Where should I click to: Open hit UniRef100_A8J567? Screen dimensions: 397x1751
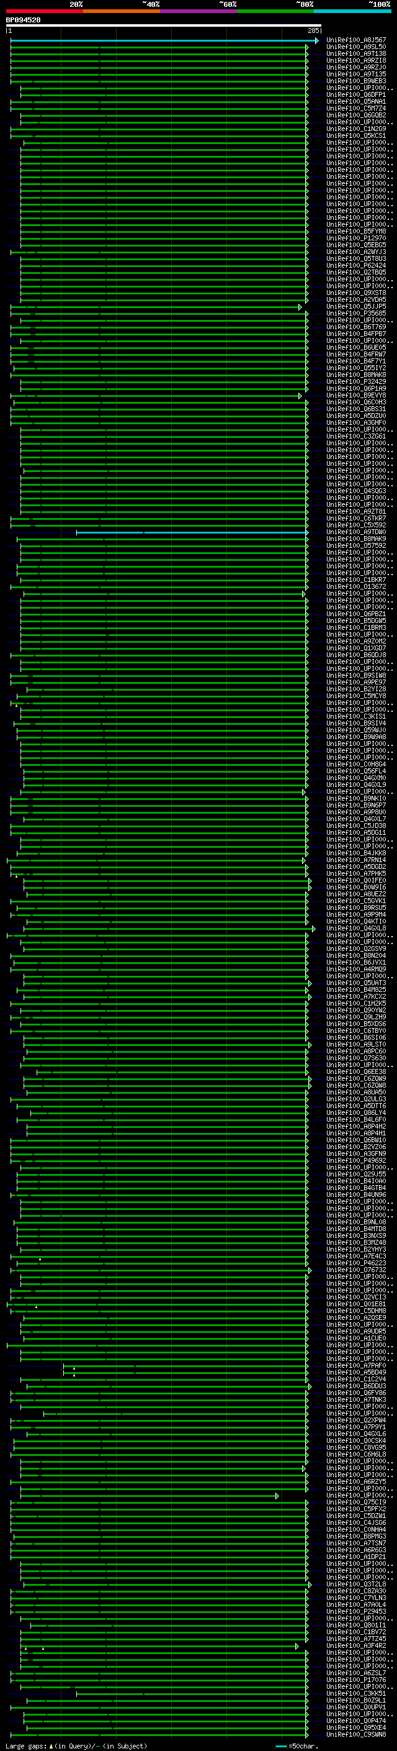356,41
